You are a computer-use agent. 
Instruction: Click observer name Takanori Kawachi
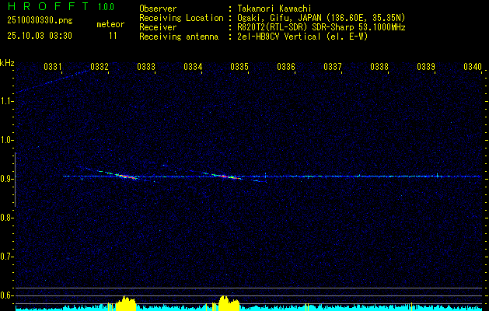pyautogui.click(x=274, y=9)
